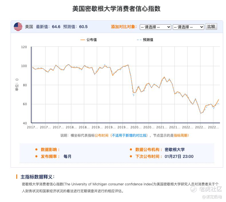Click the 不适用于新增的对比线 blue note

coord(129,136)
